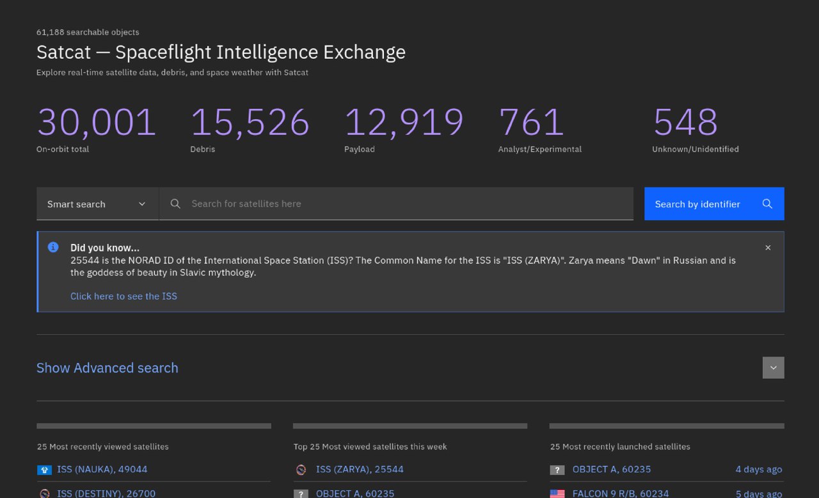Click the US flag icon beside FALCON 9 R/B
Screen dimensions: 819x498
pos(557,494)
